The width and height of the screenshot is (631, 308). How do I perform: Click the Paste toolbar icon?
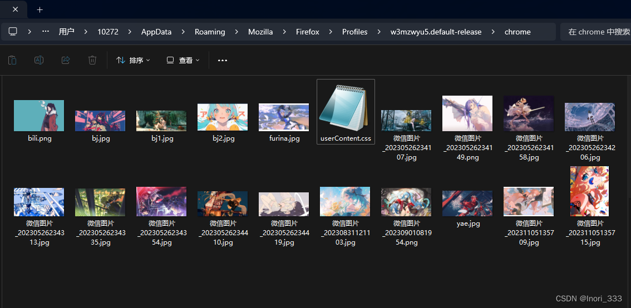click(x=12, y=60)
